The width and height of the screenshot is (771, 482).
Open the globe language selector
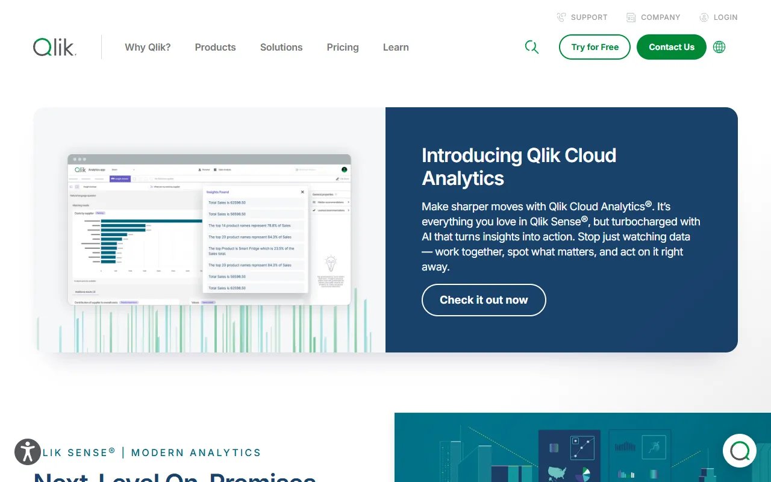[x=719, y=47]
